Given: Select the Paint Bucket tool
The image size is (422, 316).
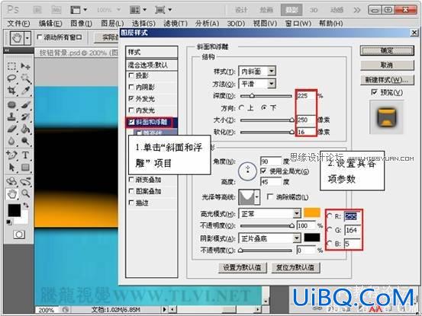Looking at the screenshot, I should coord(26,129).
